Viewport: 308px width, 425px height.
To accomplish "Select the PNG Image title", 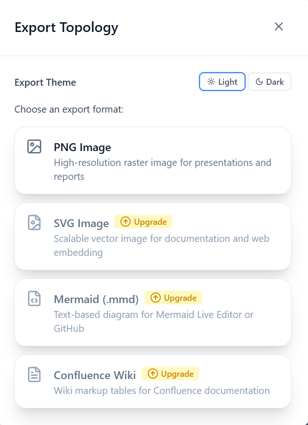I will [x=82, y=147].
